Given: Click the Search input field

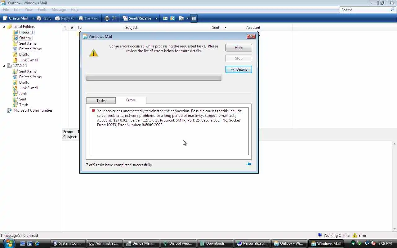Looking at the screenshot, I should tap(365, 10).
